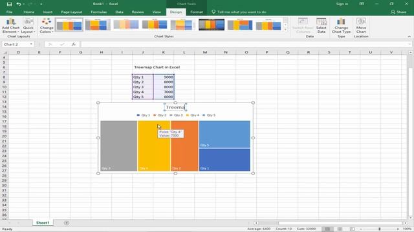414x232 pixels.
Task: Select the Format tab under Chart Tools
Action: pyautogui.click(x=197, y=12)
